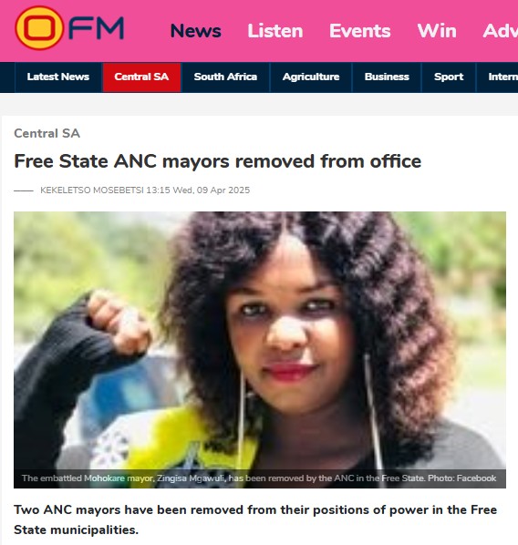Image resolution: width=518 pixels, height=545 pixels.
Task: Click author name Kekeletso Mosebetsi
Action: pos(92,190)
